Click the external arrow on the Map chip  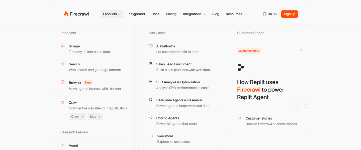coord(99,117)
